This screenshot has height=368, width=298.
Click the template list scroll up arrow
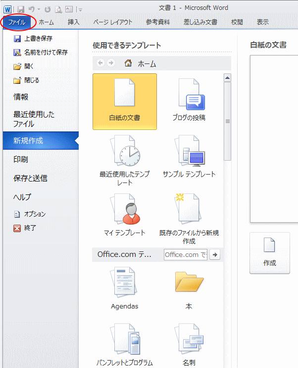[x=228, y=78]
